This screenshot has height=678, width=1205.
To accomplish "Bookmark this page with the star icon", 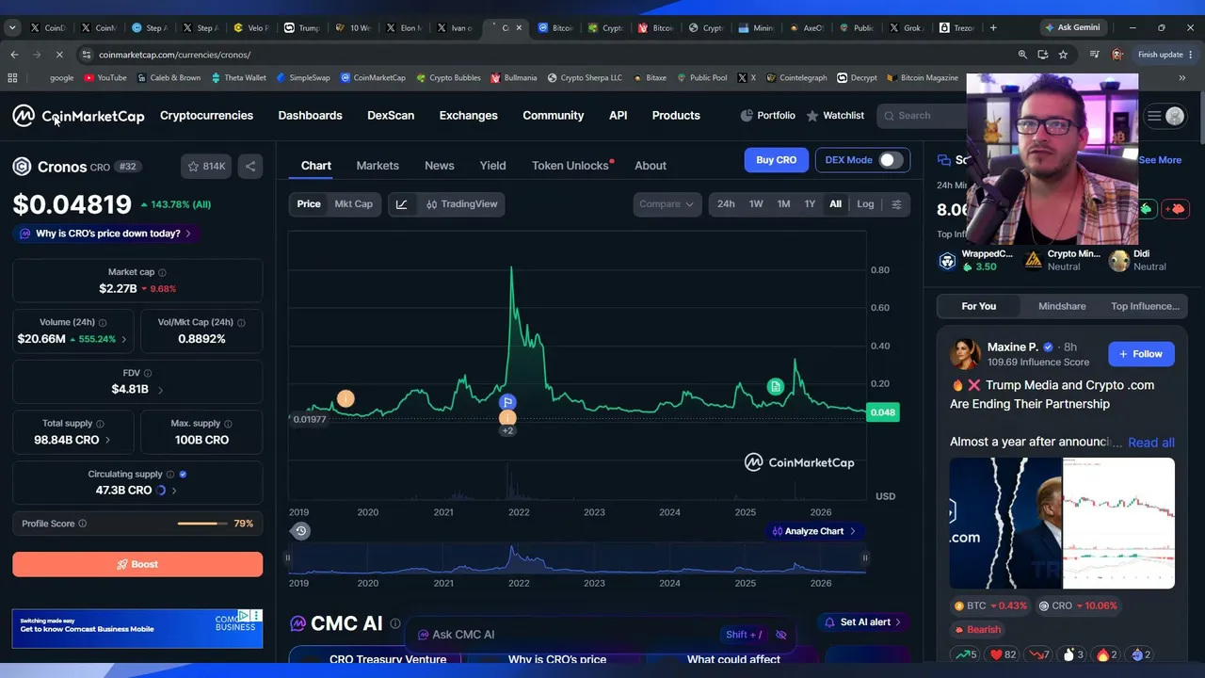I will tap(1063, 55).
